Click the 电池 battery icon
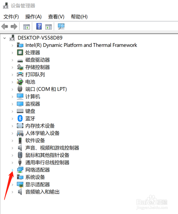The height and width of the screenshot is (214, 178). coord(20,82)
